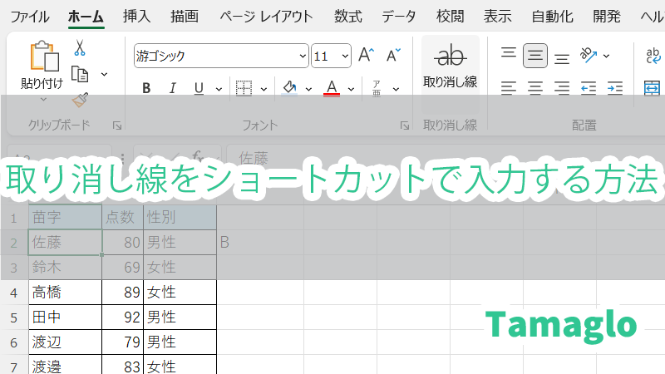Click the increase indent icon
The image size is (665, 374).
pyautogui.click(x=615, y=87)
